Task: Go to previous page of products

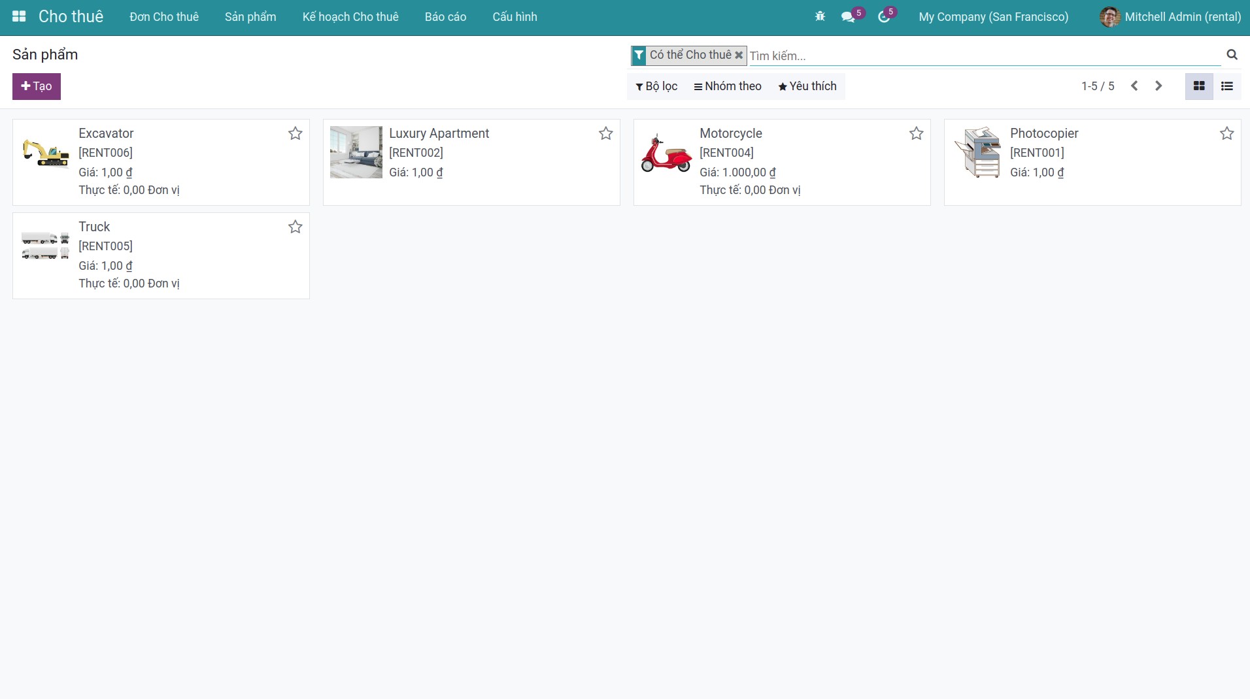Action: tap(1134, 86)
